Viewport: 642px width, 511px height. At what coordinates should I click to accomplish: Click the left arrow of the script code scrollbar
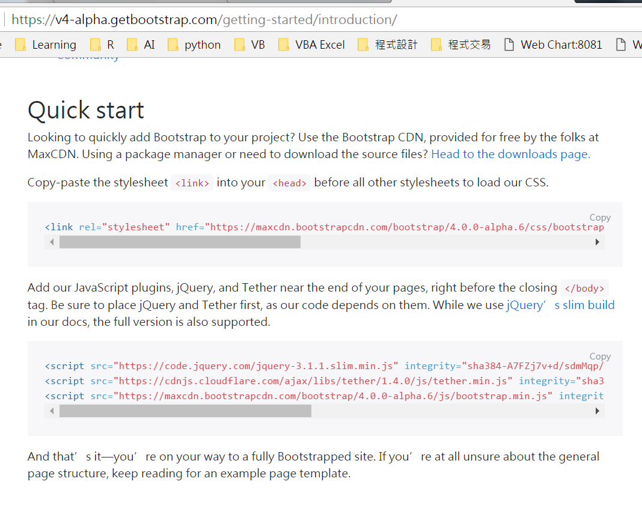tap(52, 411)
